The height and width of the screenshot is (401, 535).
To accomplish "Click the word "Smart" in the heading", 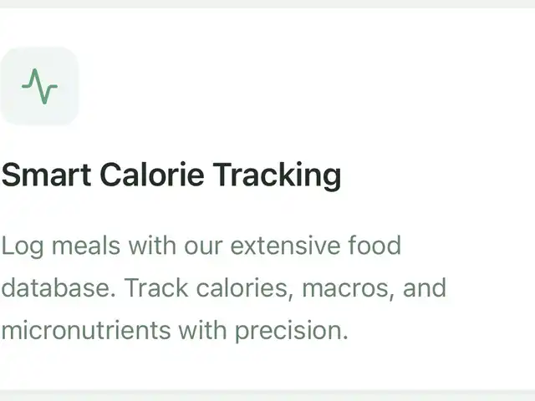I will (47, 175).
